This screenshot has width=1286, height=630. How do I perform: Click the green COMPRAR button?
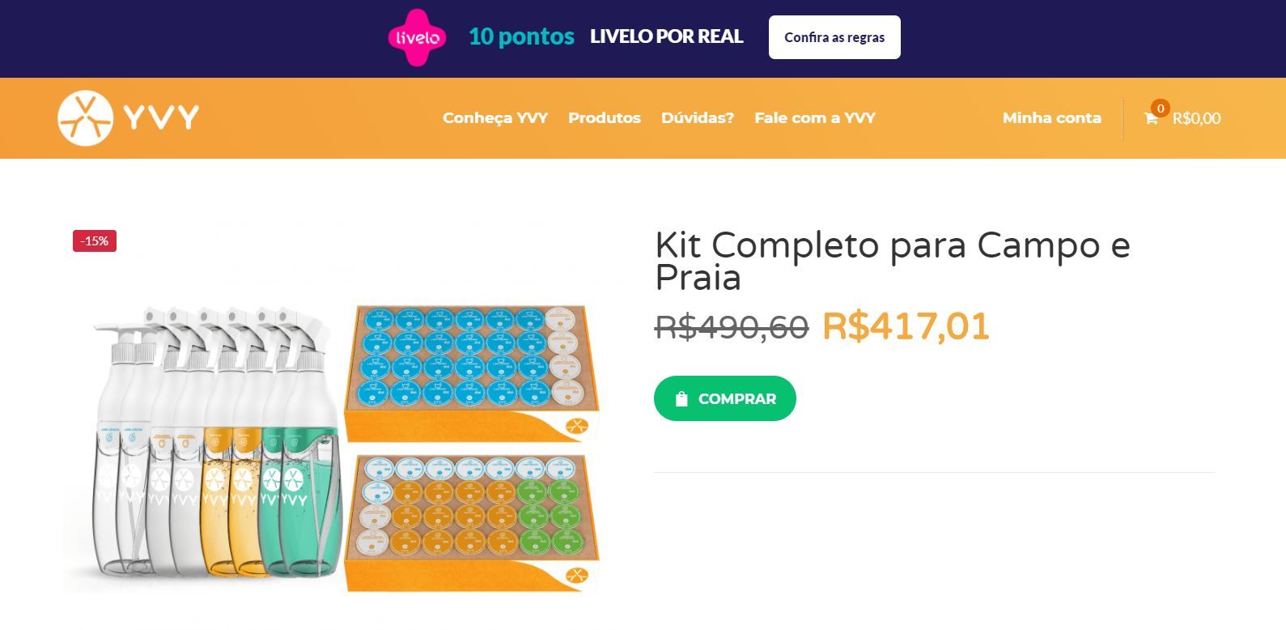725,398
